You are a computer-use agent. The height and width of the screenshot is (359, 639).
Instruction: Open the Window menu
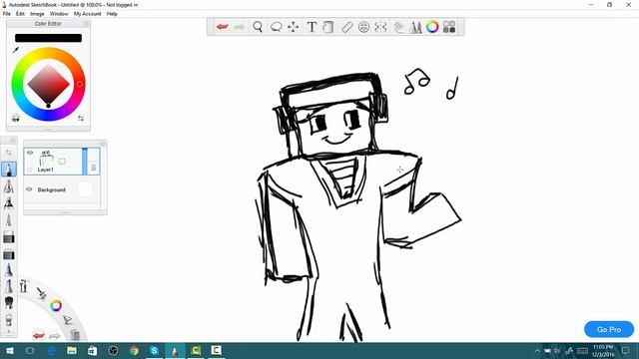tap(59, 14)
